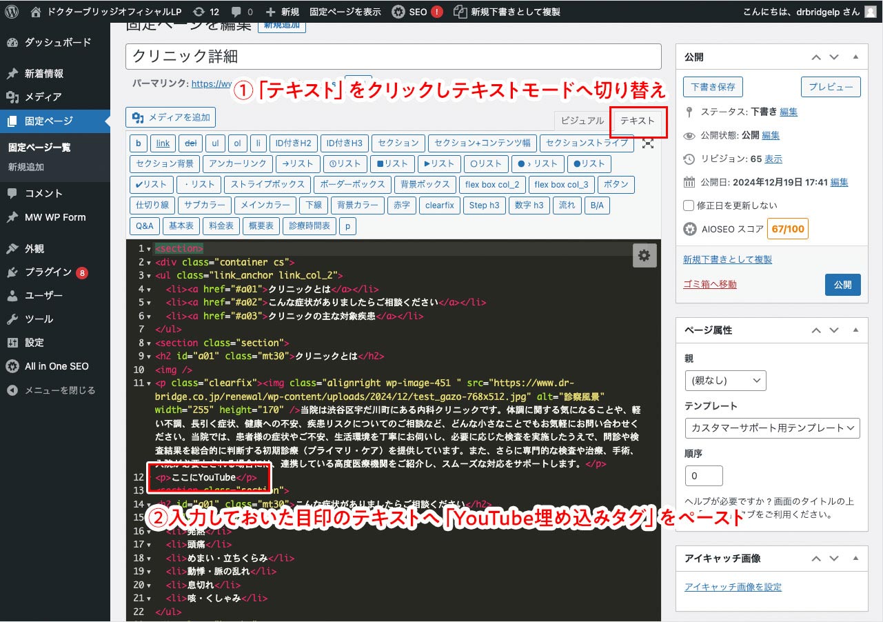The width and height of the screenshot is (883, 622).
Task: Move the 公開 panel down with its down chevron
Action: [x=834, y=57]
